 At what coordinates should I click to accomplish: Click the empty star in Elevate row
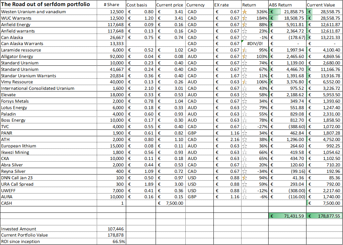pyautogui.click(x=245, y=95)
